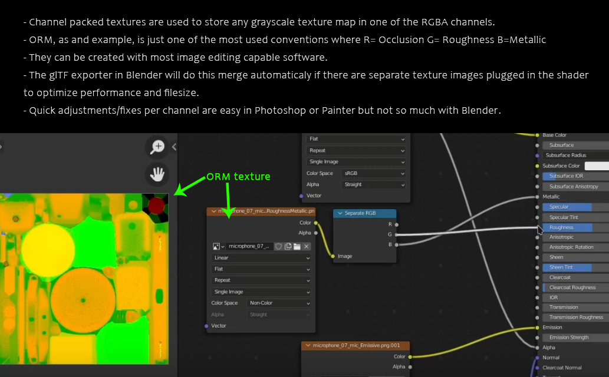Click the microphone_07 image name field
The image size is (609, 377).
[x=249, y=247]
